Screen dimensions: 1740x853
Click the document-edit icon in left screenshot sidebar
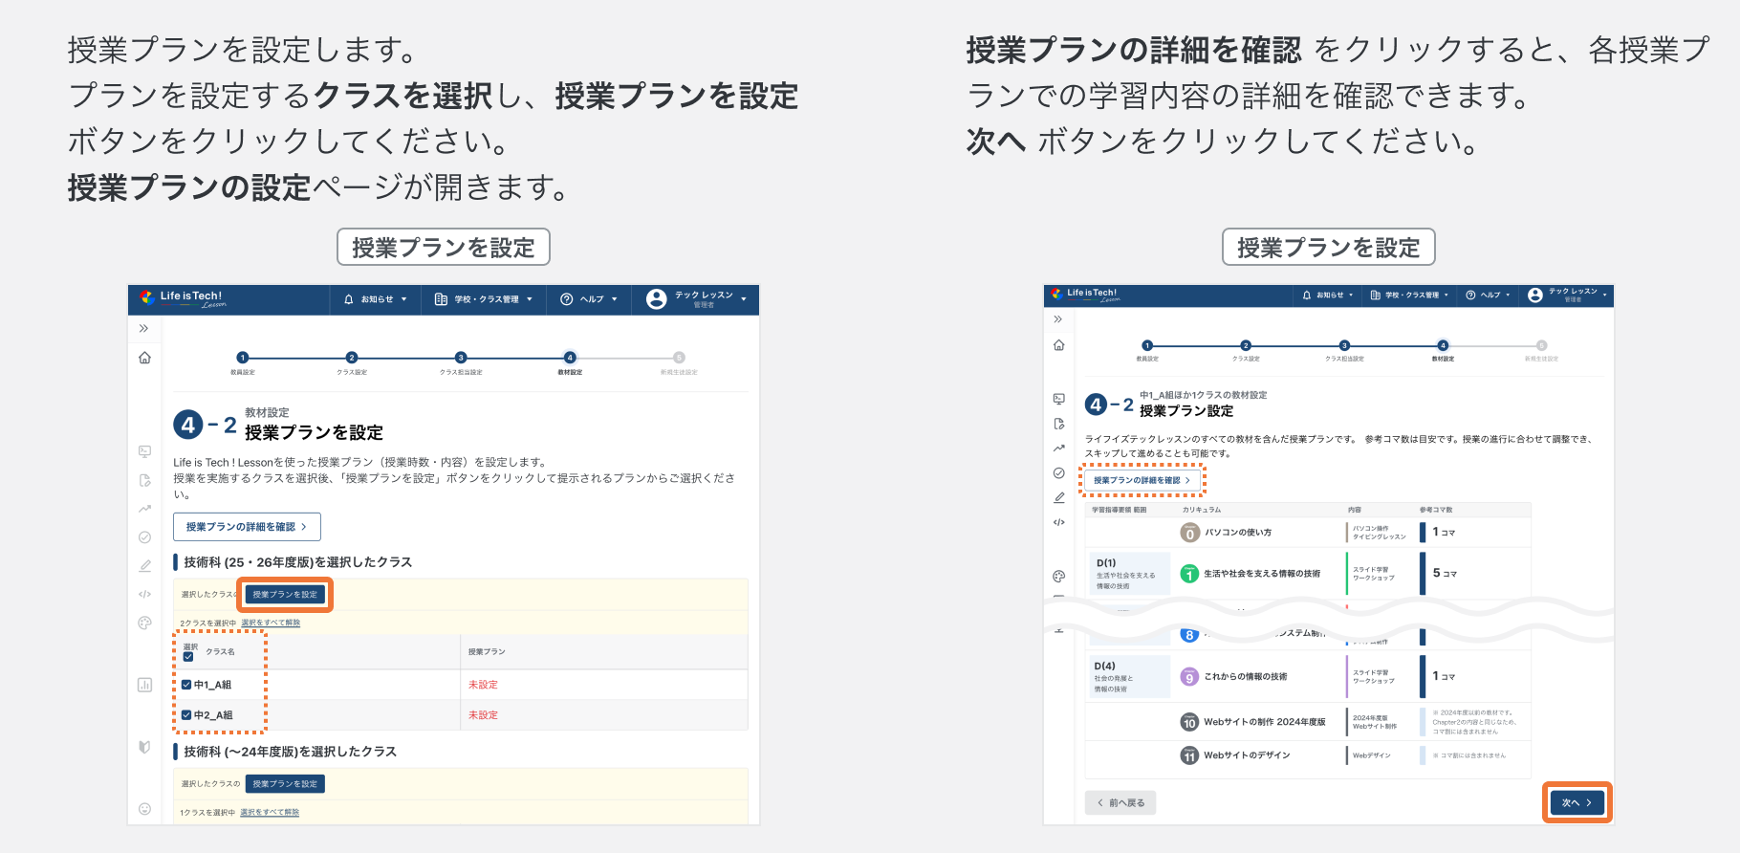pos(144,480)
